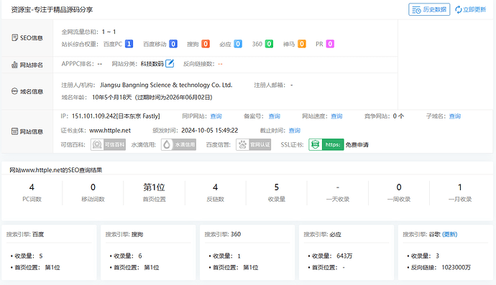
Task: Click the 网站信息 section icon
Action: point(14,131)
